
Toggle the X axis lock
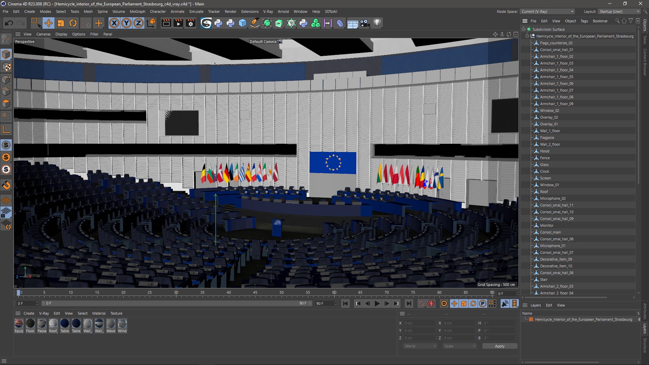click(x=114, y=23)
